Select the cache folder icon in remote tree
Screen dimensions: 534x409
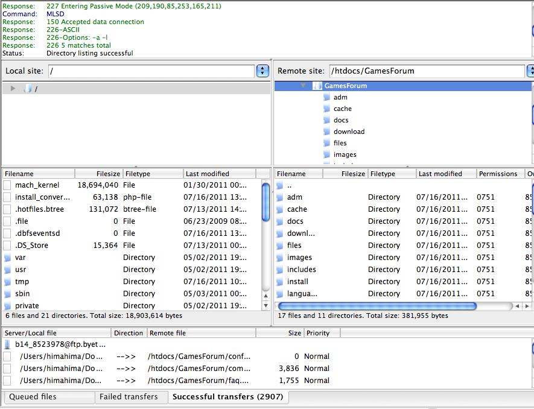[x=326, y=109]
